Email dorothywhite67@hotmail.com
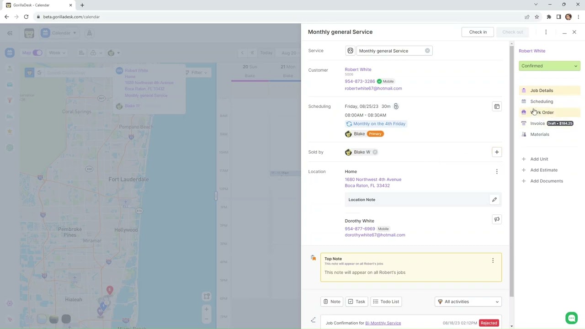Screen dimensions: 585x329 tap(375, 235)
